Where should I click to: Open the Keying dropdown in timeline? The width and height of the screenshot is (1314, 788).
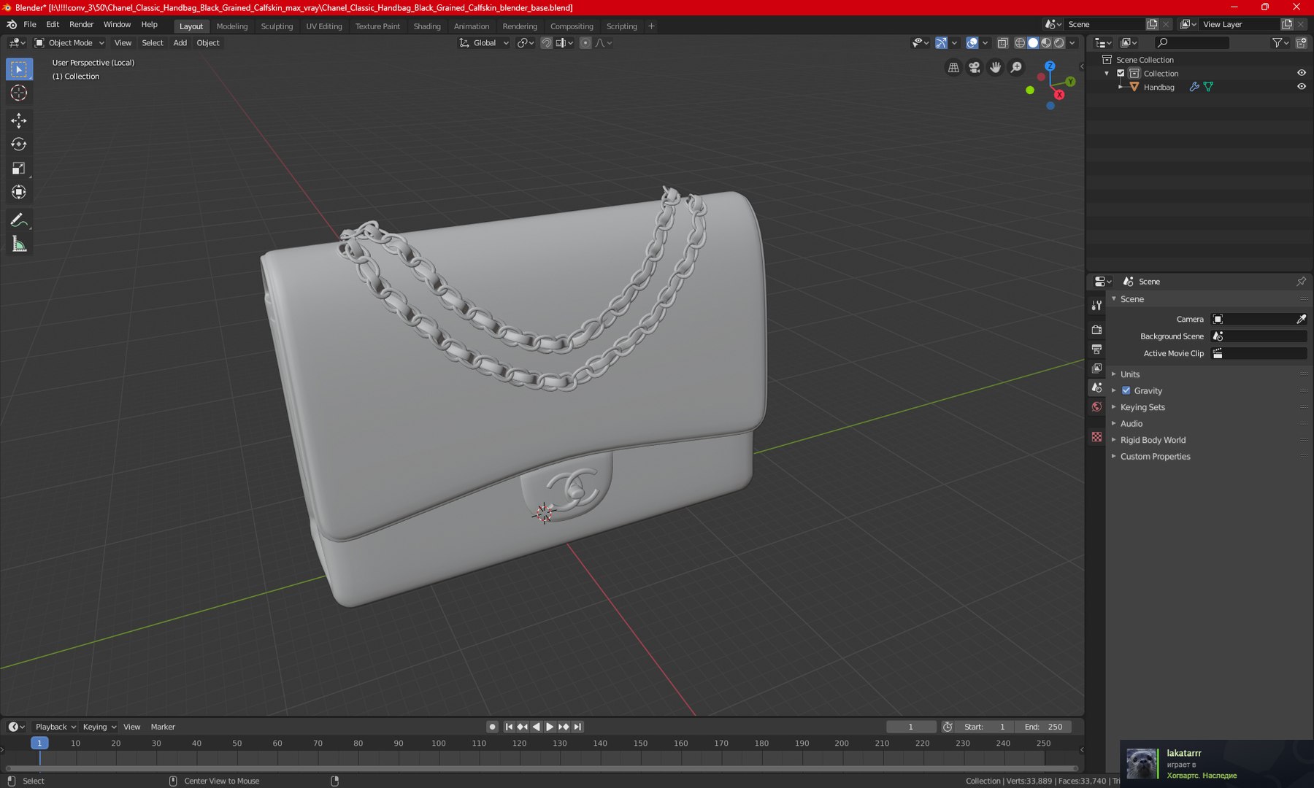99,727
